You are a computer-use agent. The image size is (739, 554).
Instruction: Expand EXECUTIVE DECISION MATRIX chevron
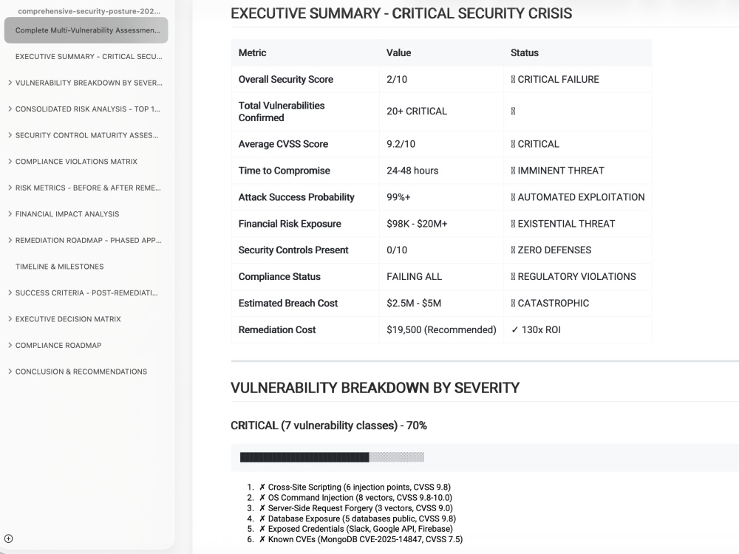tap(10, 319)
